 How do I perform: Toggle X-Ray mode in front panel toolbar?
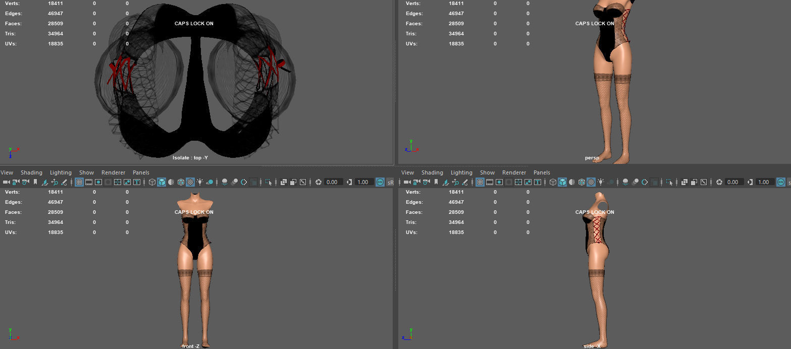pyautogui.click(x=284, y=182)
